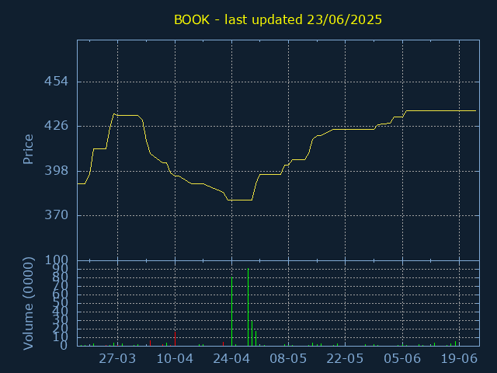Image resolution: width=497 pixels, height=373 pixels.
Task: Click the tall red volume bar at 10-04
Action: 175,339
